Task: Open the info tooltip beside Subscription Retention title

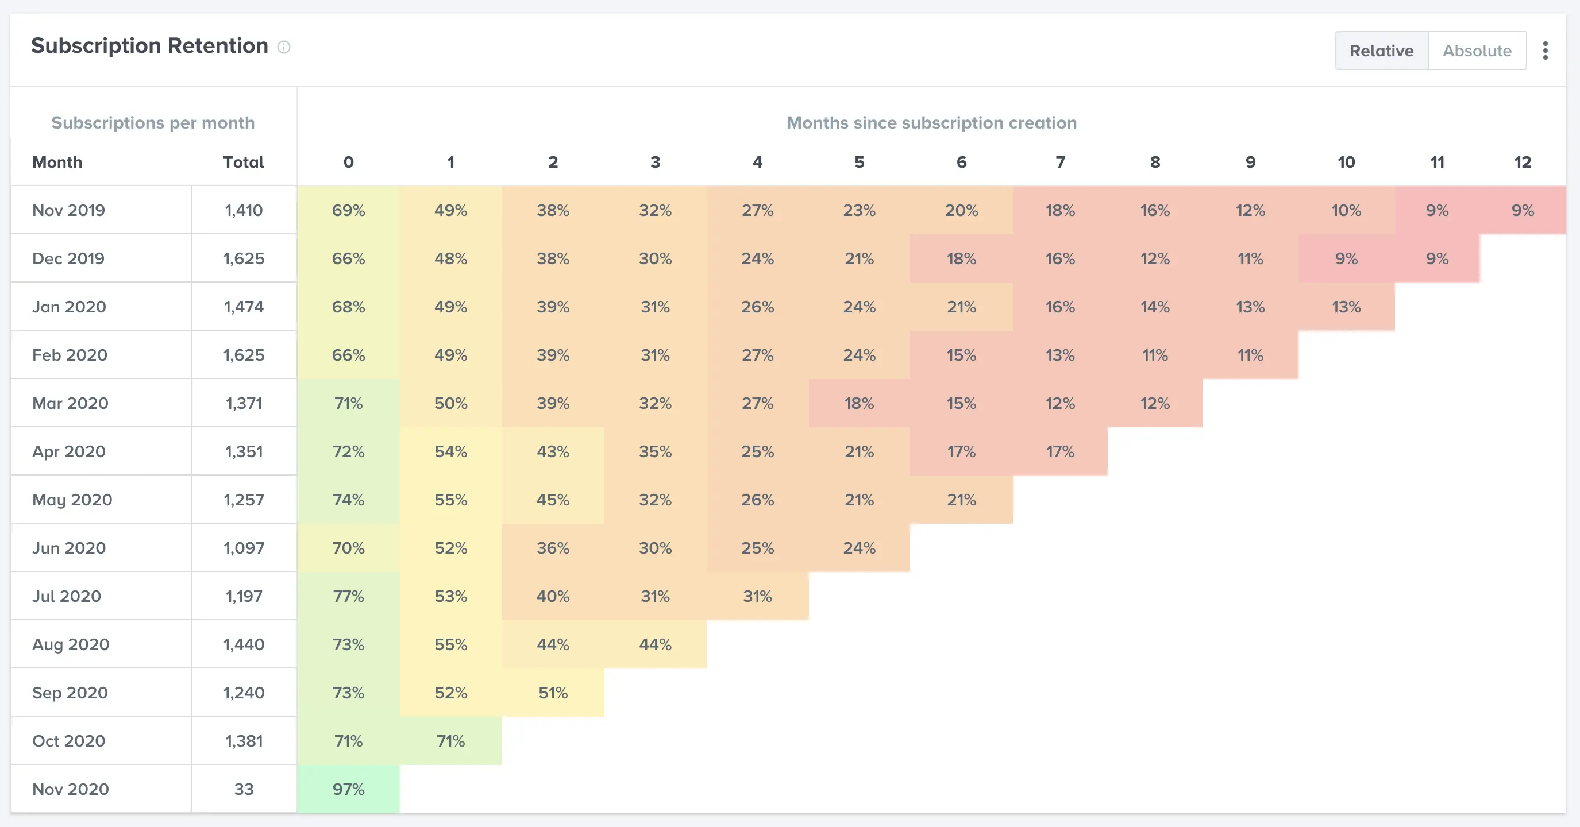Action: tap(283, 47)
